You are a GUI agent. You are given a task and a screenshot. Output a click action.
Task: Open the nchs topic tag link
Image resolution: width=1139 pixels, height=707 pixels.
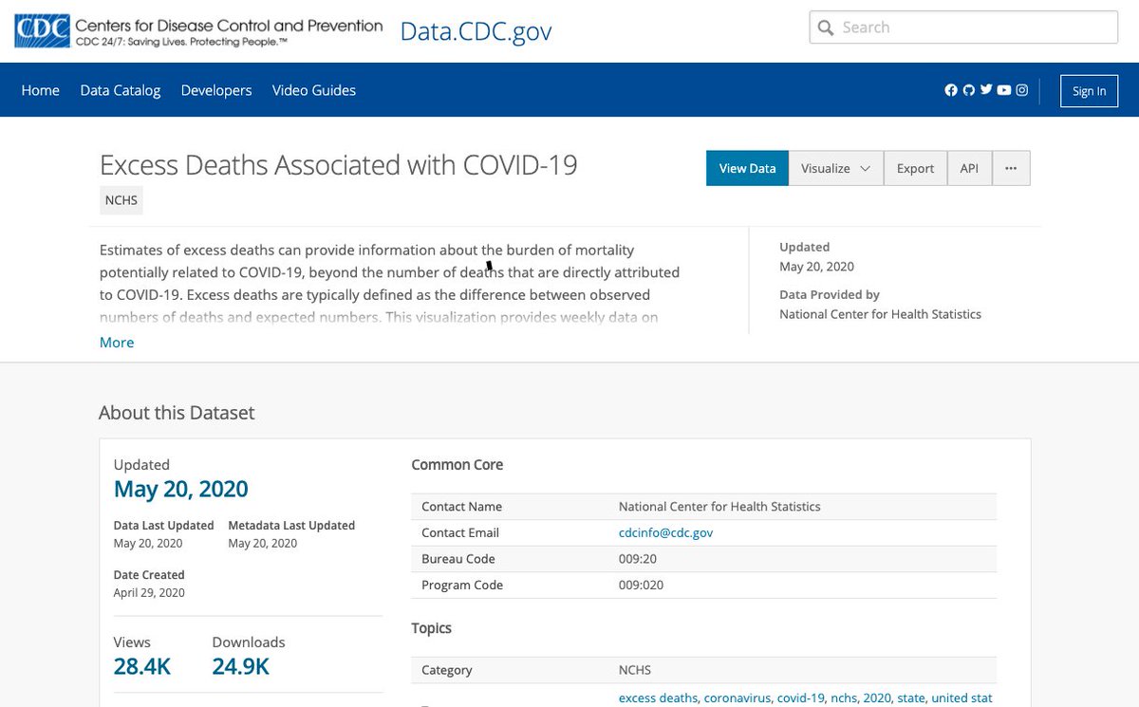click(x=844, y=698)
